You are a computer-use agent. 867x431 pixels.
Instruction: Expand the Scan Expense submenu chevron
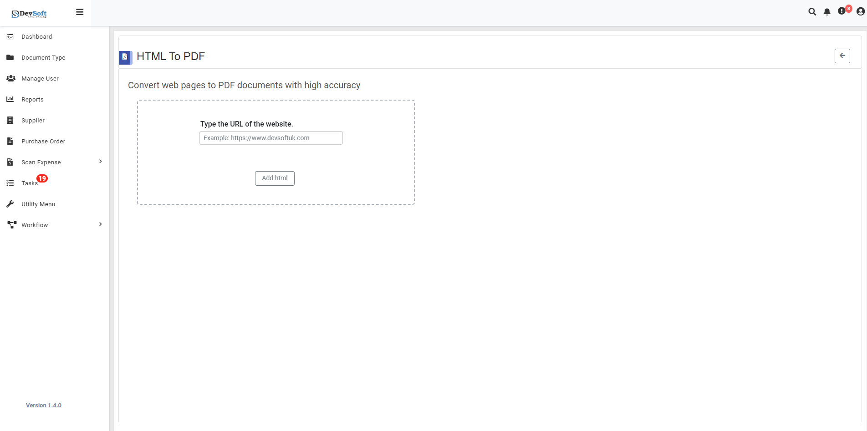(x=100, y=161)
